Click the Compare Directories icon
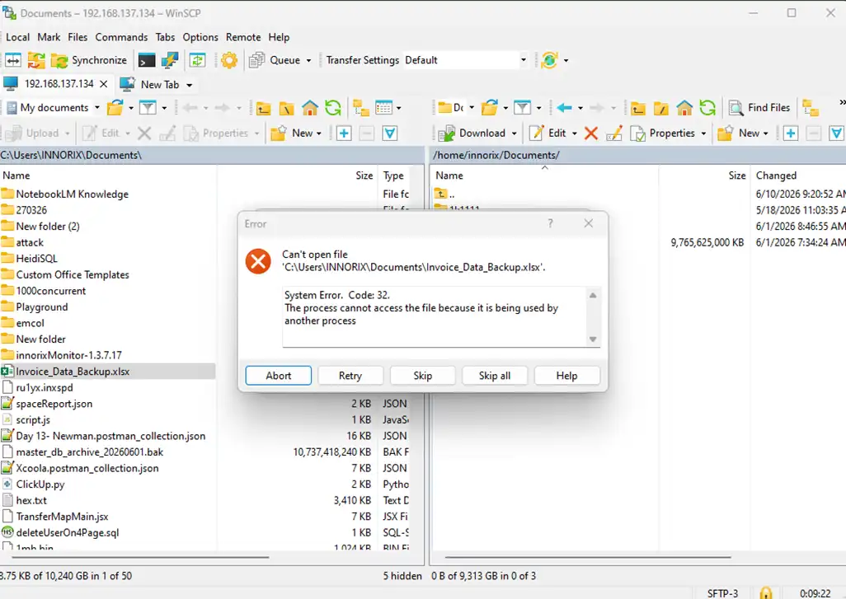 pyautogui.click(x=13, y=60)
